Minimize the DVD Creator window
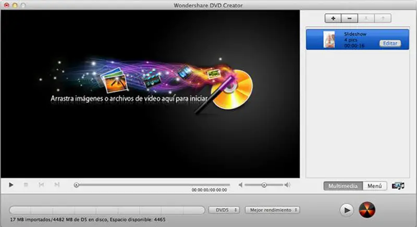417x227 pixels. point(15,5)
